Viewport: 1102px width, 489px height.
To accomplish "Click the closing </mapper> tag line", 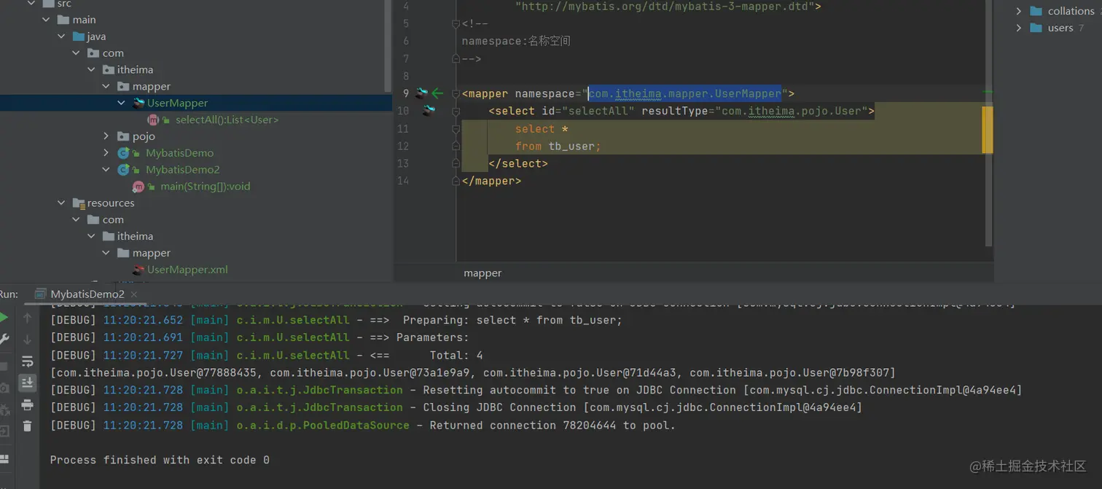I will (x=491, y=181).
